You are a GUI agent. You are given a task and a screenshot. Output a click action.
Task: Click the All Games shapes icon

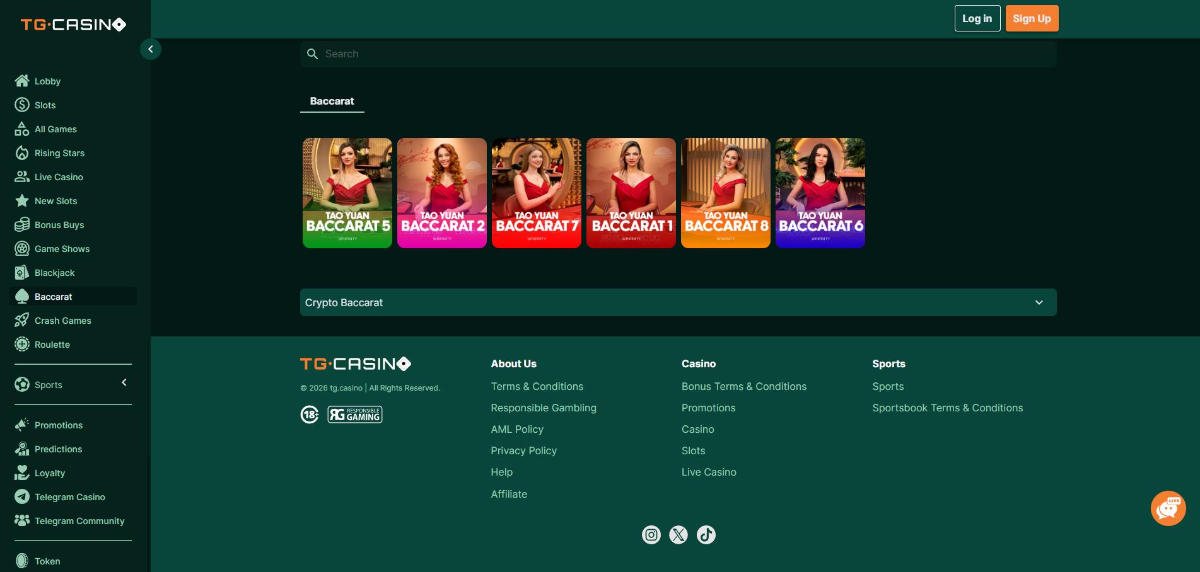coord(22,129)
